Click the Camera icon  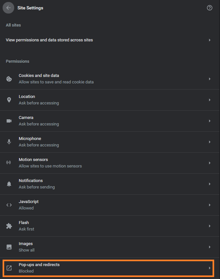9,121
